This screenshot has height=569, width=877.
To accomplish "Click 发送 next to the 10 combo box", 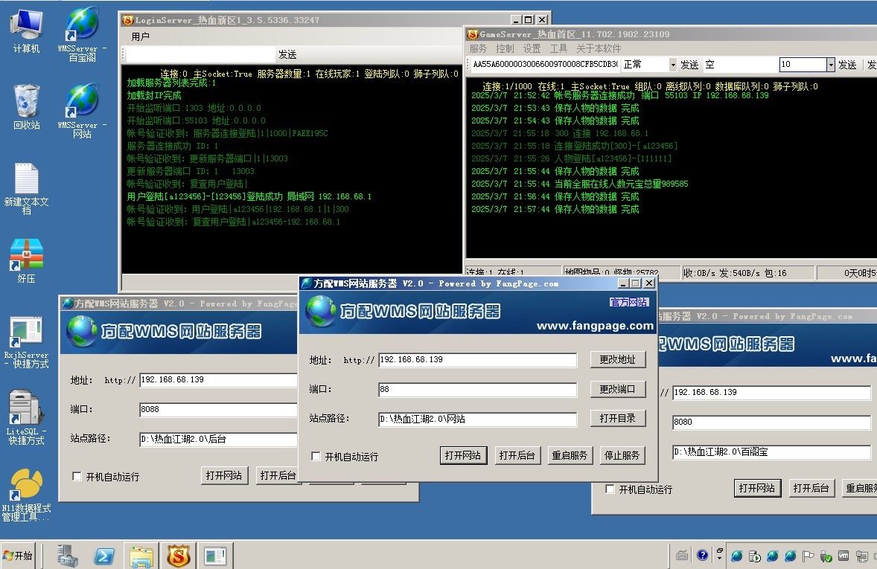I will click(x=847, y=65).
